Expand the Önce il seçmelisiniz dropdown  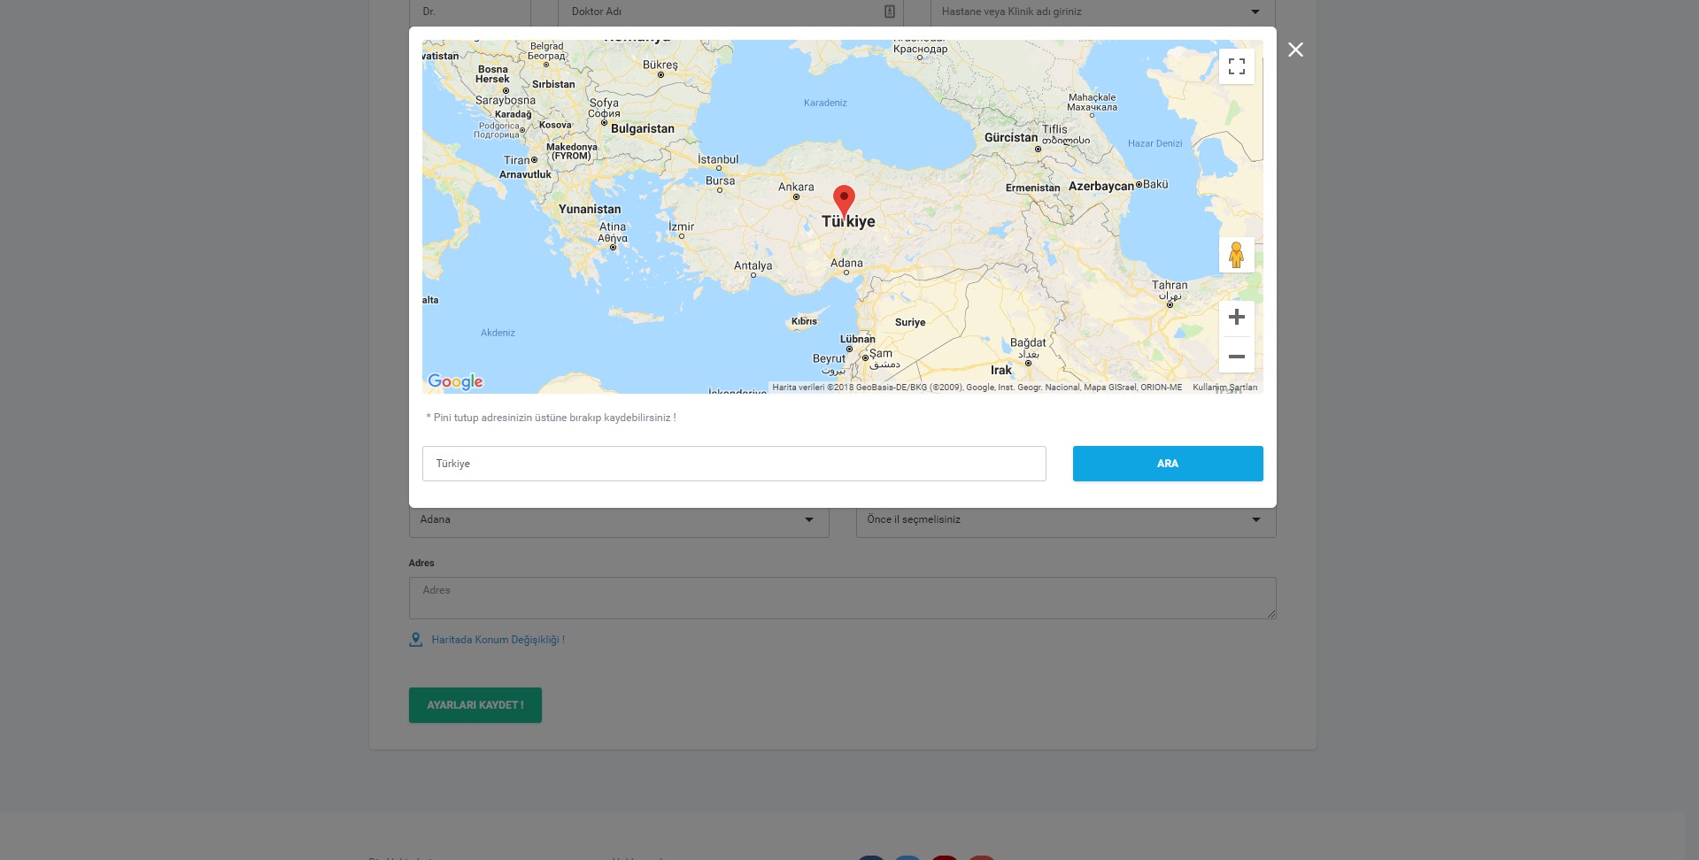(1066, 519)
